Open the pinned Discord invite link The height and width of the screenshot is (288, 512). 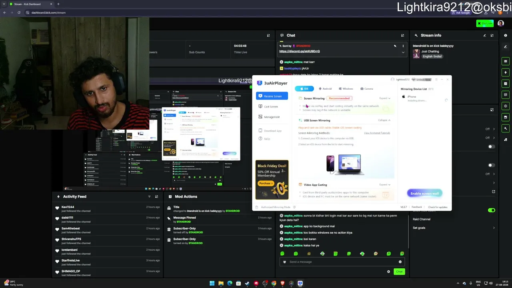[x=299, y=51]
